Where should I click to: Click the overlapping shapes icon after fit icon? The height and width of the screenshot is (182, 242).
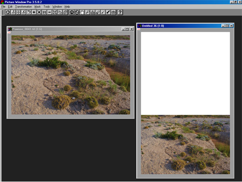tap(60, 12)
